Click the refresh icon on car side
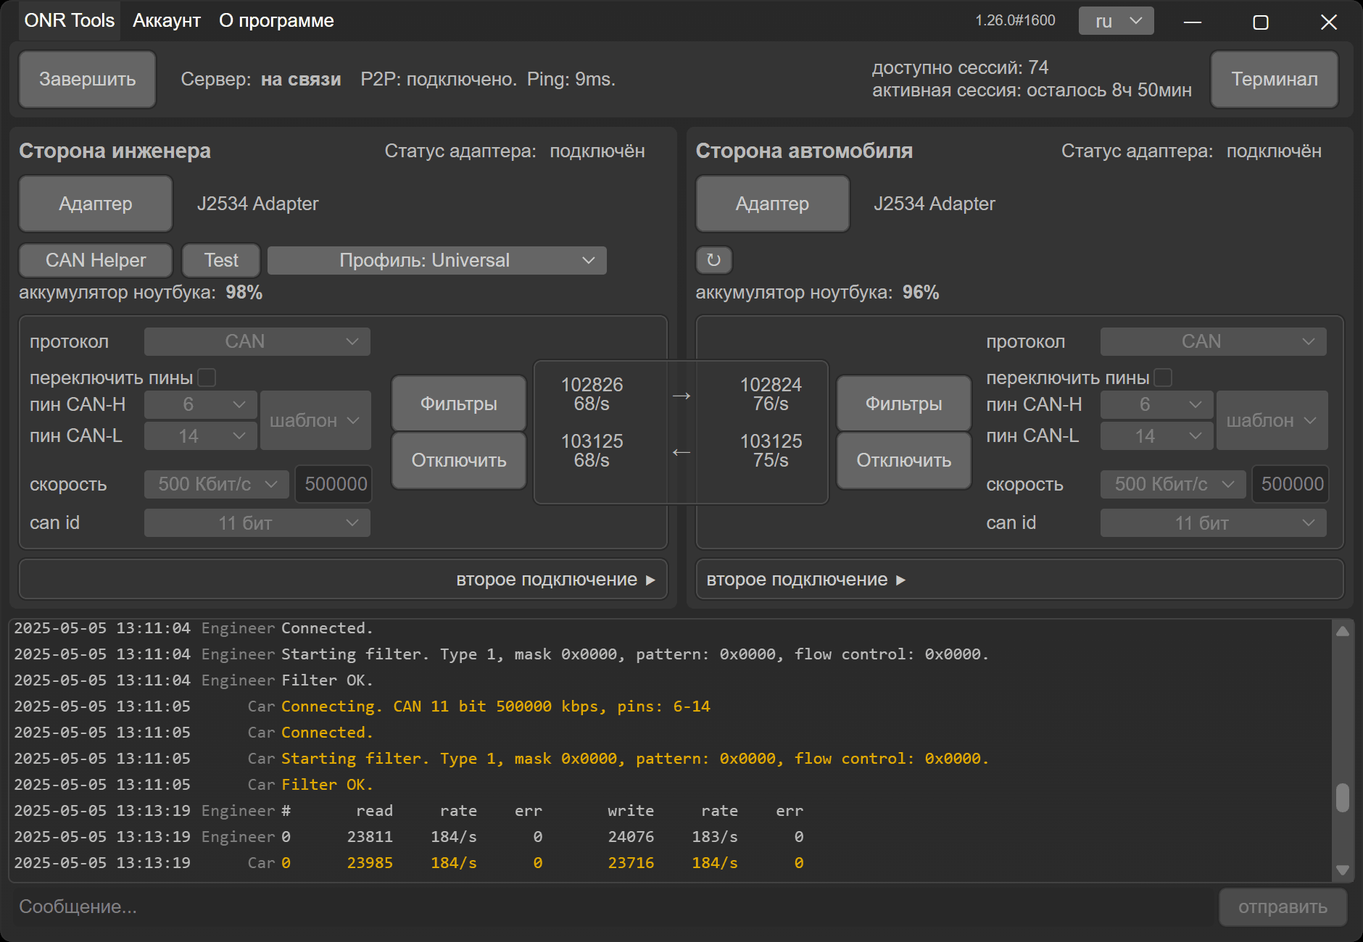 [714, 260]
